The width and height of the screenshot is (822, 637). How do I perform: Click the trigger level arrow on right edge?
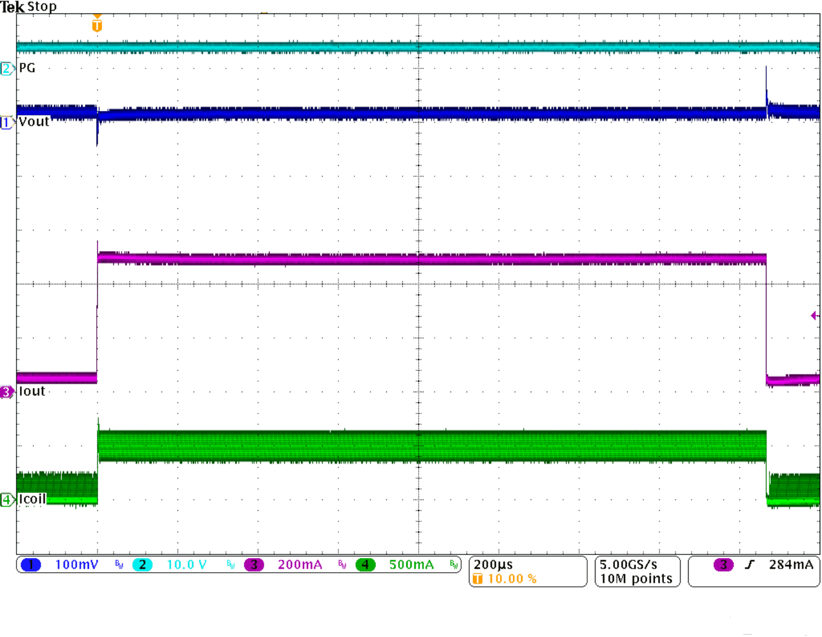pyautogui.click(x=816, y=316)
